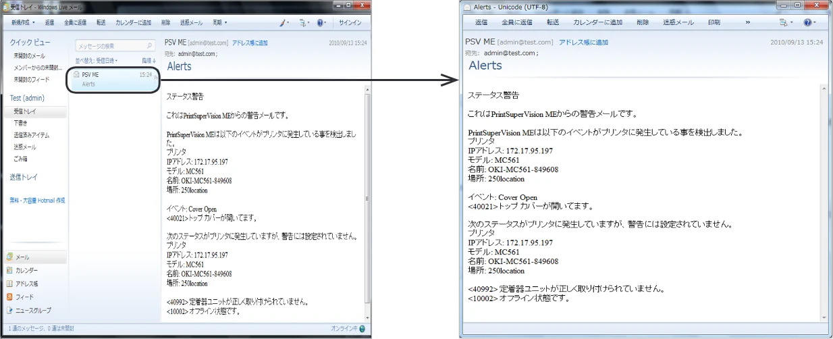Open the menus icon in main mail window
This screenshot has width=833, height=339.
point(303,22)
